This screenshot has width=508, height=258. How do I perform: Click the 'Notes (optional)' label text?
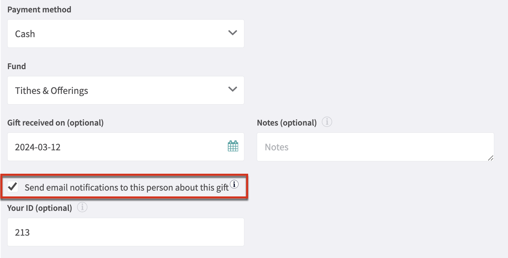pos(287,123)
